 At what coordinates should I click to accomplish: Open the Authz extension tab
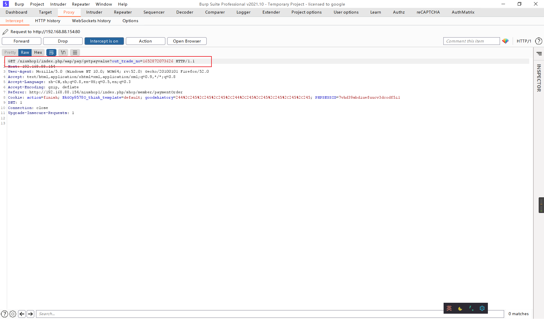click(x=399, y=12)
